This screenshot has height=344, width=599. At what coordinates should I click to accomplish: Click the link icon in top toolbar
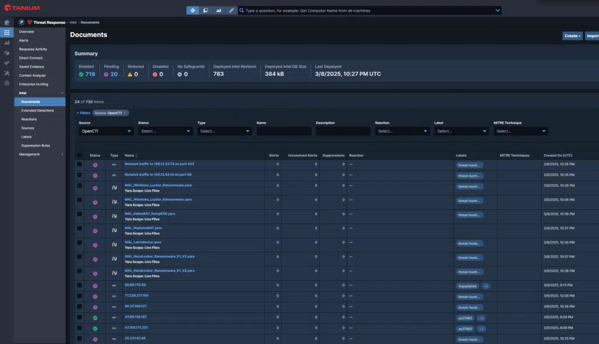point(232,11)
